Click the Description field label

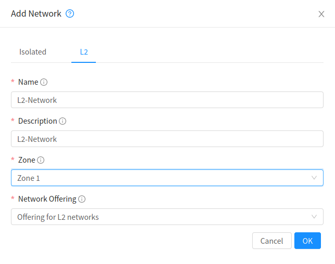tap(38, 121)
